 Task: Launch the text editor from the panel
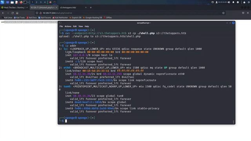pos(16,2)
